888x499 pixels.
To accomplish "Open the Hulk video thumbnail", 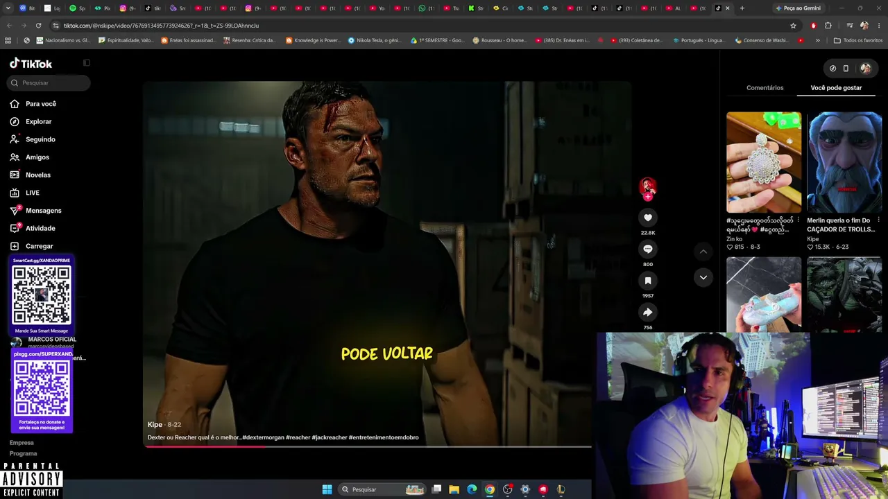I will pyautogui.click(x=844, y=295).
